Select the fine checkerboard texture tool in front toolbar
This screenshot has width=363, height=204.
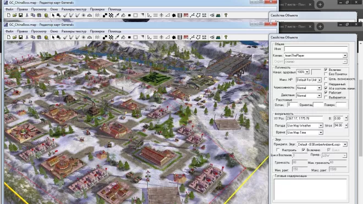click(111, 37)
